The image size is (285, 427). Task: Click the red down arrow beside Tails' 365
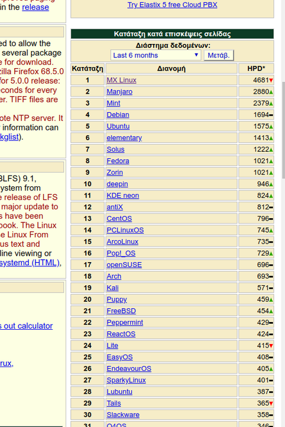point(271,404)
